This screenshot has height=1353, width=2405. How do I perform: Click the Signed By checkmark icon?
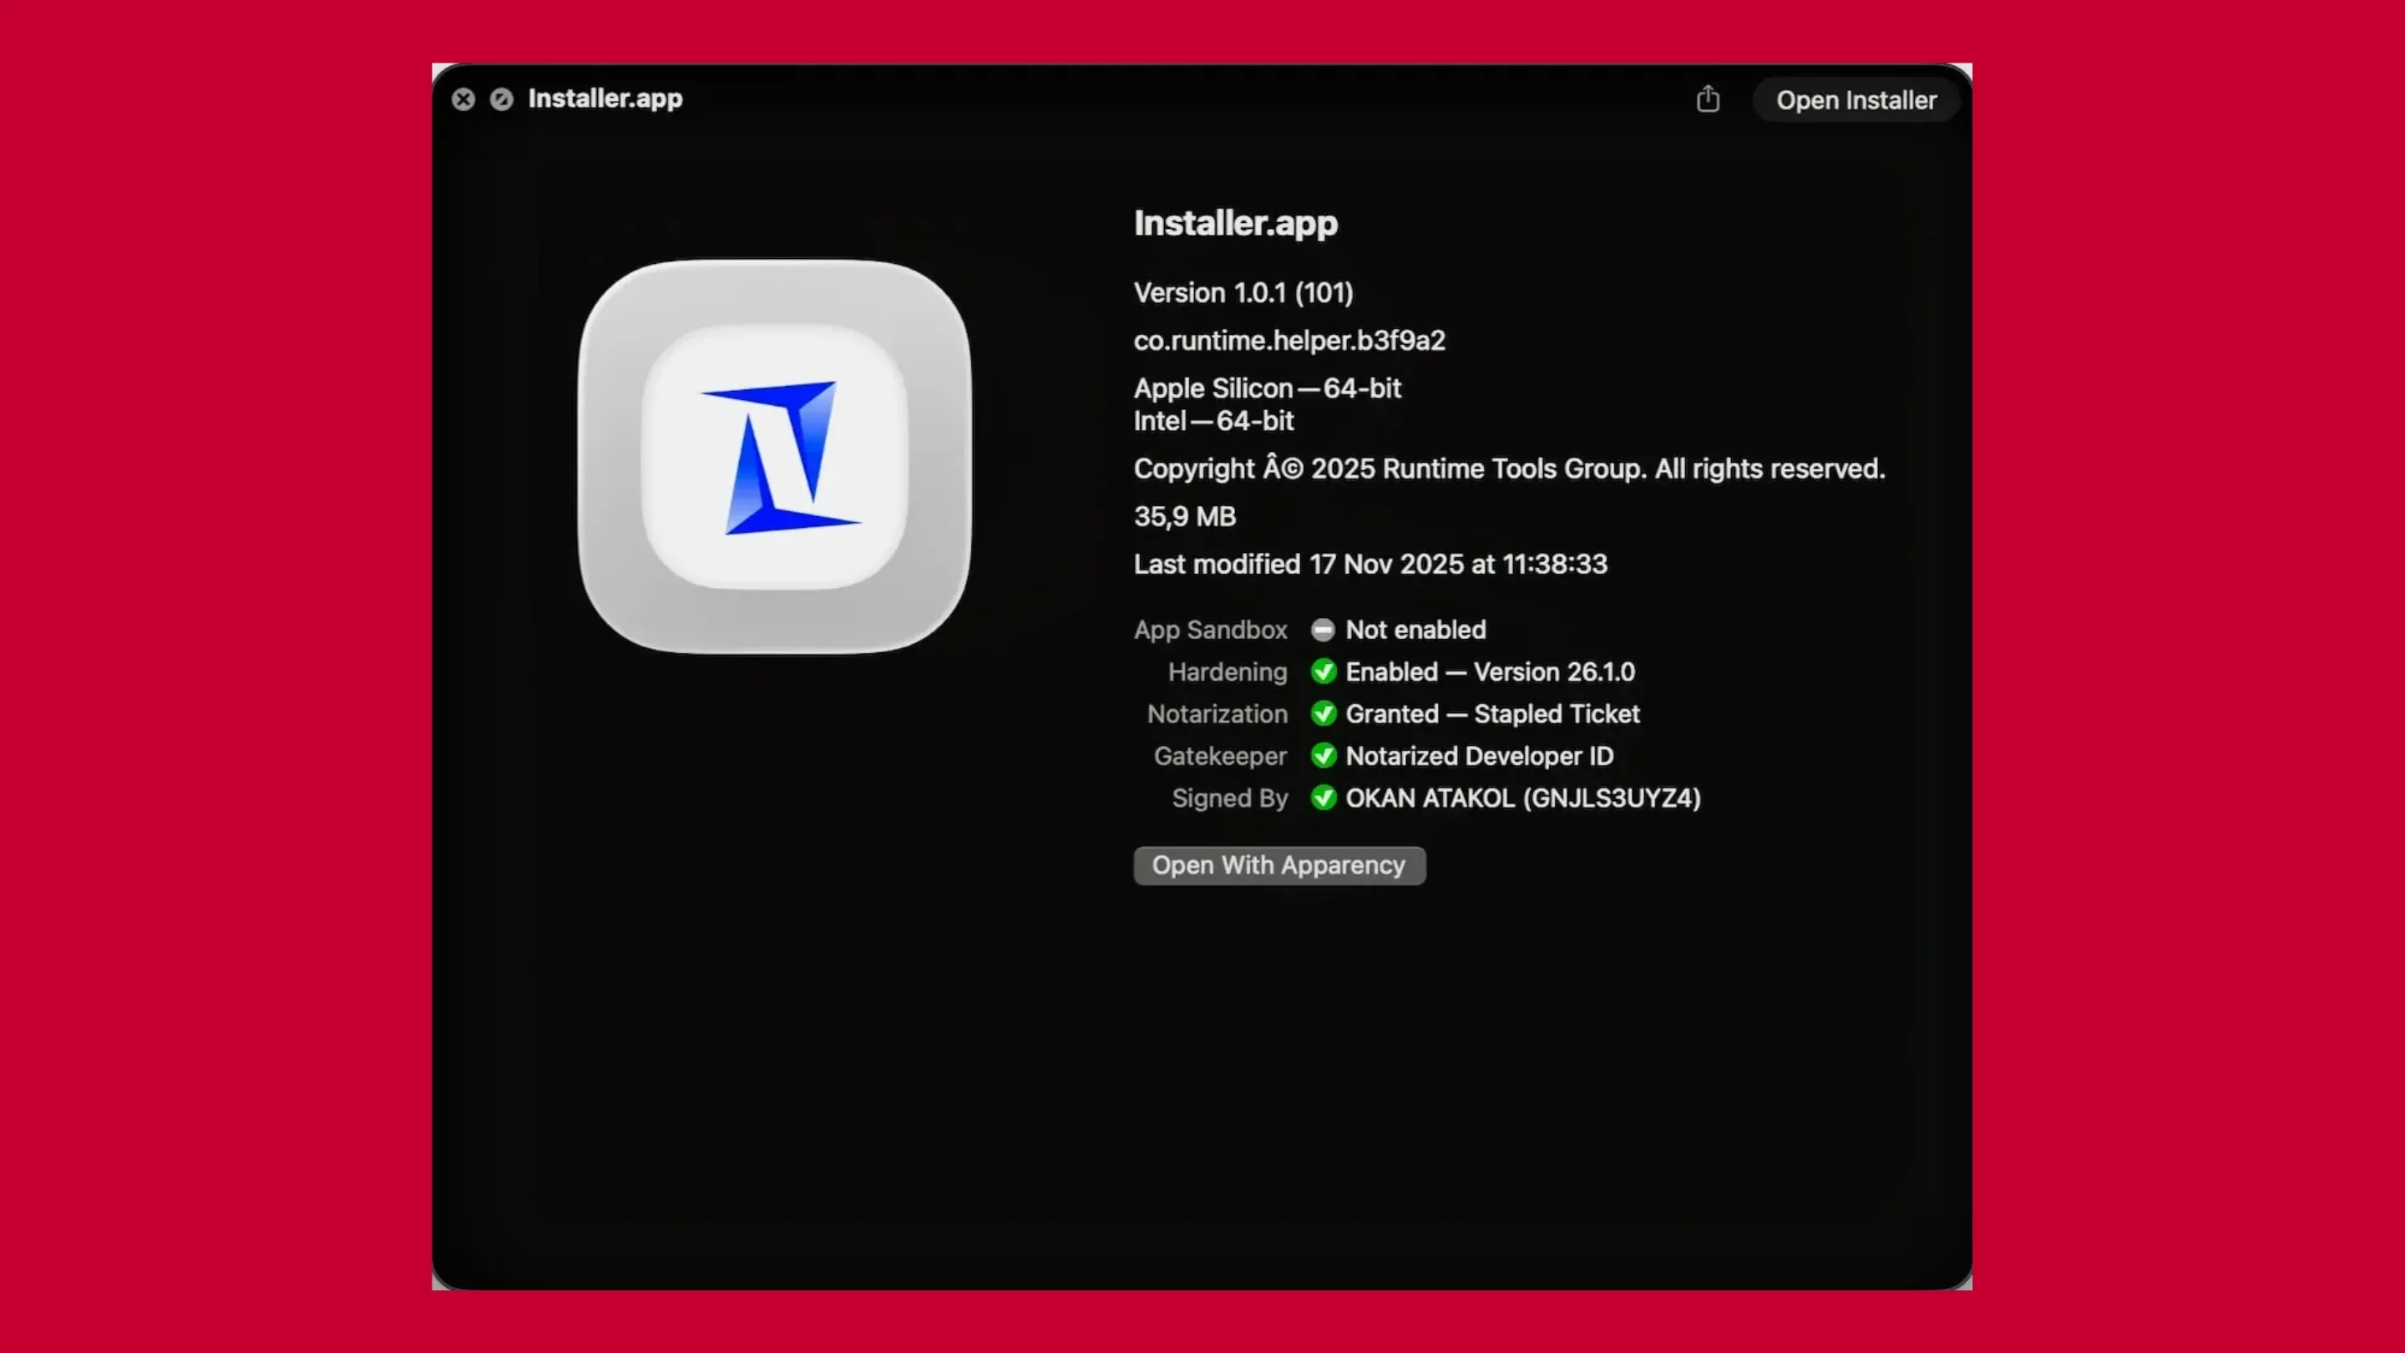coord(1323,798)
